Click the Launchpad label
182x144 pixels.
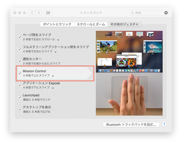coord(31,95)
